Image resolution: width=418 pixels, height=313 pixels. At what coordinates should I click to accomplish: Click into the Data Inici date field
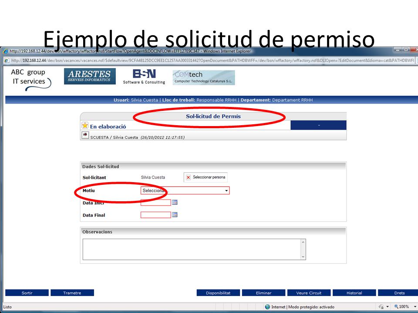point(156,203)
